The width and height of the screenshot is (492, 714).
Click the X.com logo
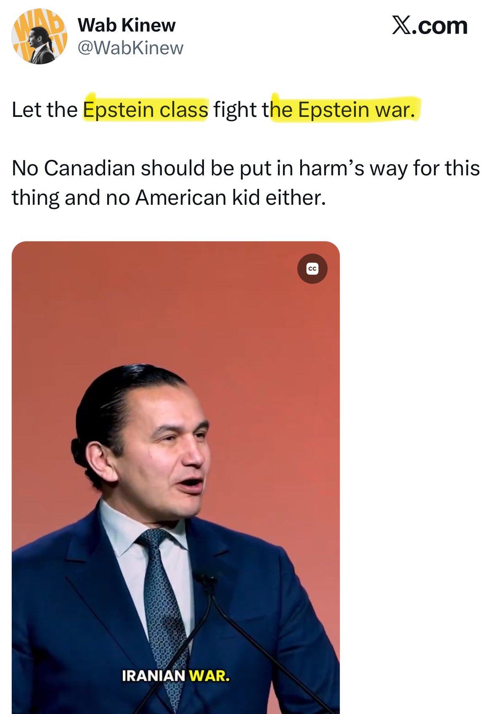pyautogui.click(x=429, y=26)
